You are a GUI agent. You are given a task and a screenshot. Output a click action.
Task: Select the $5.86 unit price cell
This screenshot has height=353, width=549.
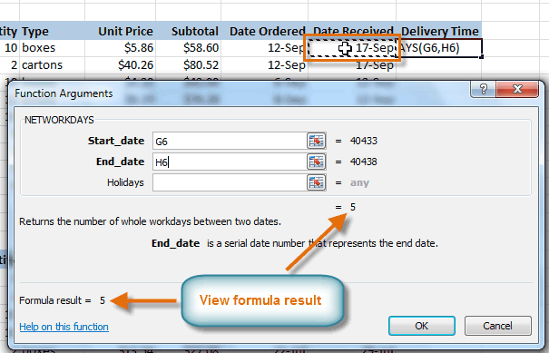pyautogui.click(x=120, y=47)
